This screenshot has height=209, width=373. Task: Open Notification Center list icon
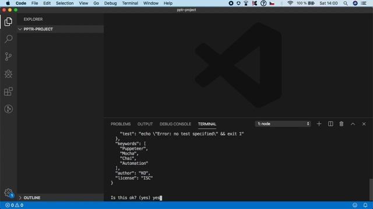[x=364, y=3]
